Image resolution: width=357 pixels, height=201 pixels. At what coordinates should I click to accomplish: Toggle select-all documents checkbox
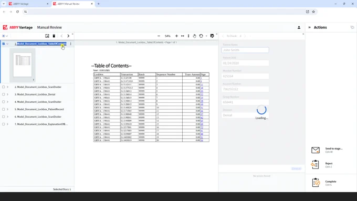(3, 36)
